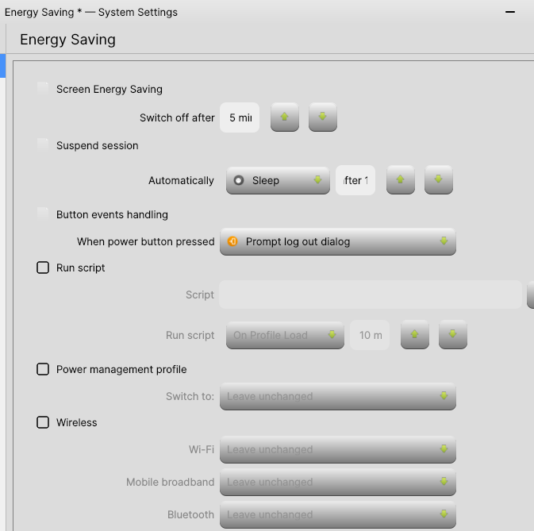Toggle the Button events handling checkbox

coord(43,214)
